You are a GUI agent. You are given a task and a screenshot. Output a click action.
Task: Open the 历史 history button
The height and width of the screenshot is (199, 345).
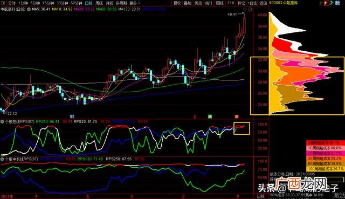[x=198, y=3]
